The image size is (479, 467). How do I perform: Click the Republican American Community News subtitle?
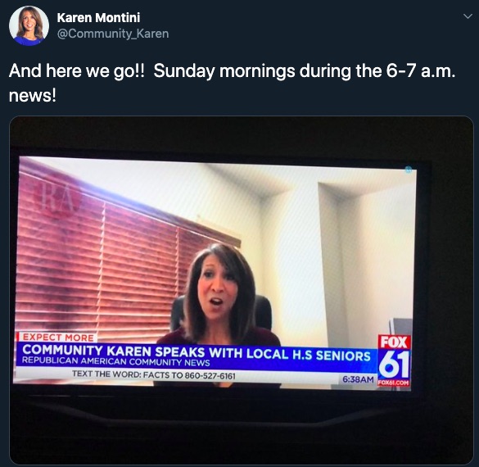[x=115, y=361]
